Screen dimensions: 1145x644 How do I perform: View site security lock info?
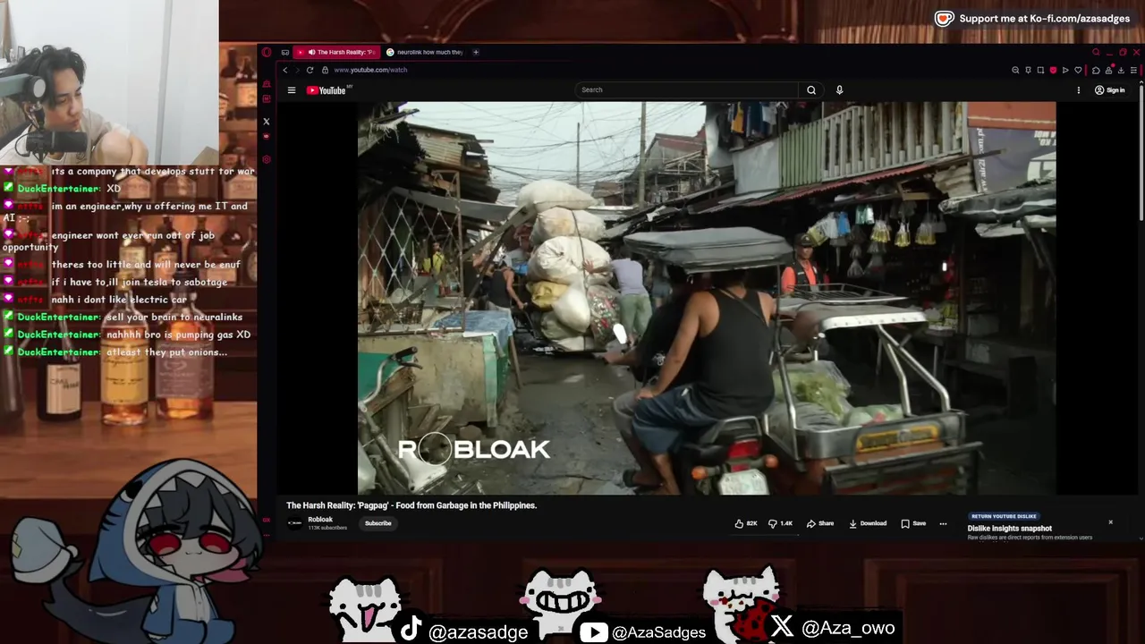pos(326,70)
